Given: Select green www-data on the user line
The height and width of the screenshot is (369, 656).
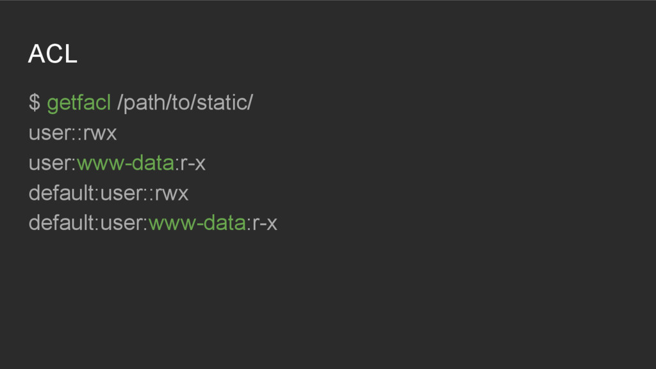Looking at the screenshot, I should point(126,163).
